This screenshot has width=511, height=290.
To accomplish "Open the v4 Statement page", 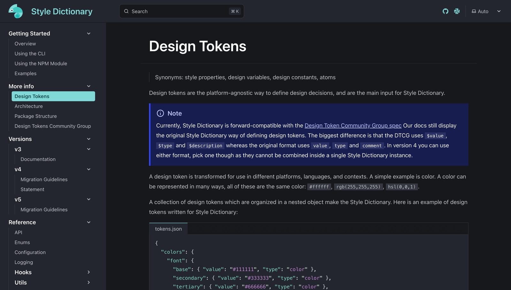I will [33, 189].
